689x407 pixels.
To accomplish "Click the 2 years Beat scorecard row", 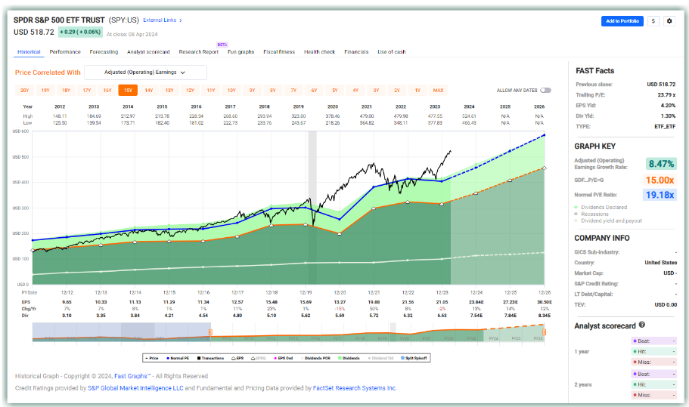I will 654,374.
